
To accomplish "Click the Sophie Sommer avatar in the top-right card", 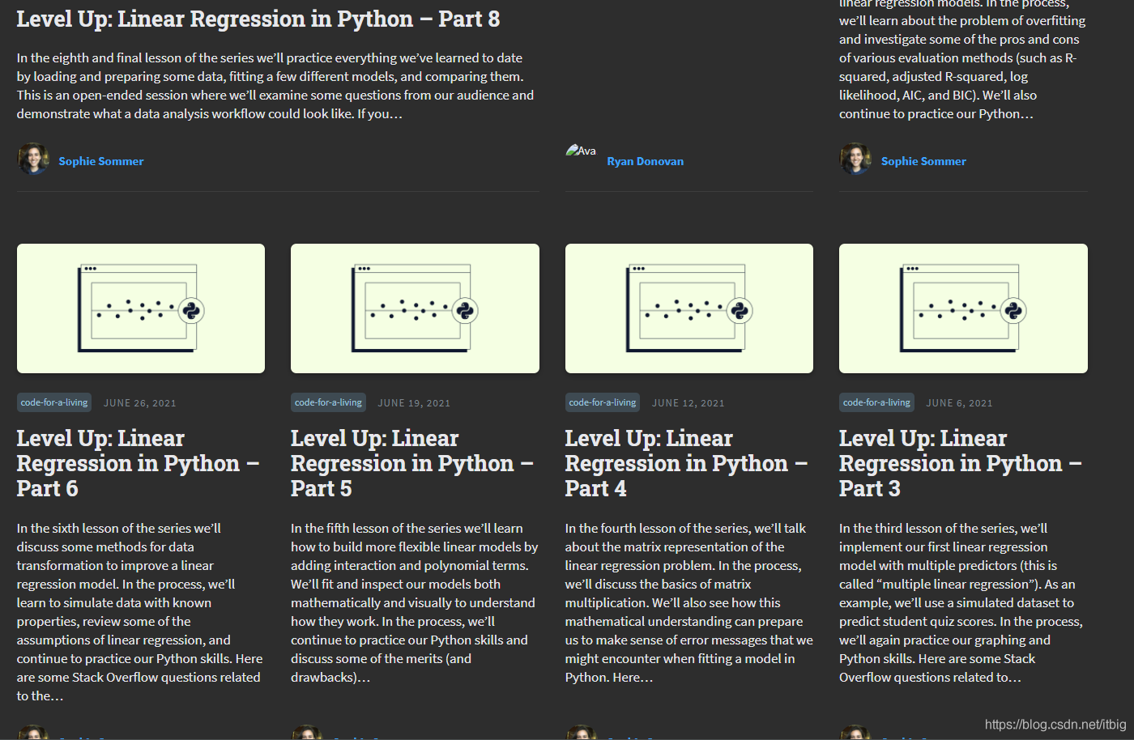I will [855, 159].
